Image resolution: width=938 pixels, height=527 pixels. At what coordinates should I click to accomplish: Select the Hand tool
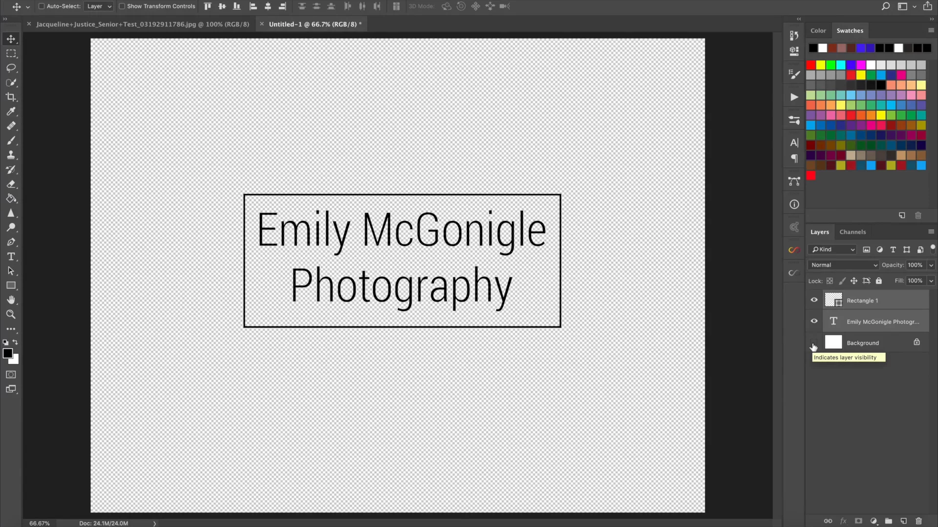[11, 300]
